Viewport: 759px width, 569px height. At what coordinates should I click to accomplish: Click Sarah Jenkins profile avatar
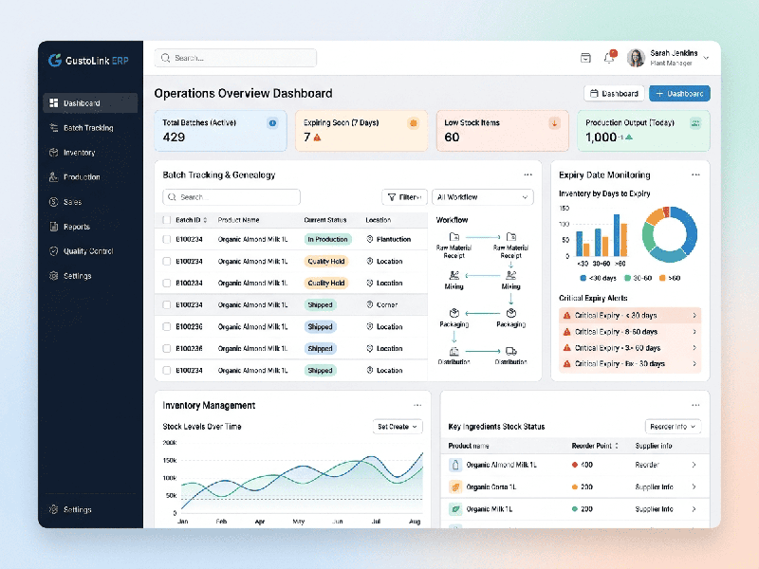point(636,58)
